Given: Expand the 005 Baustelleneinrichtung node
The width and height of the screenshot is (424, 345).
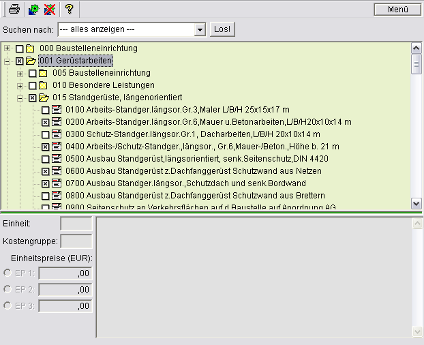Looking at the screenshot, I should point(20,74).
